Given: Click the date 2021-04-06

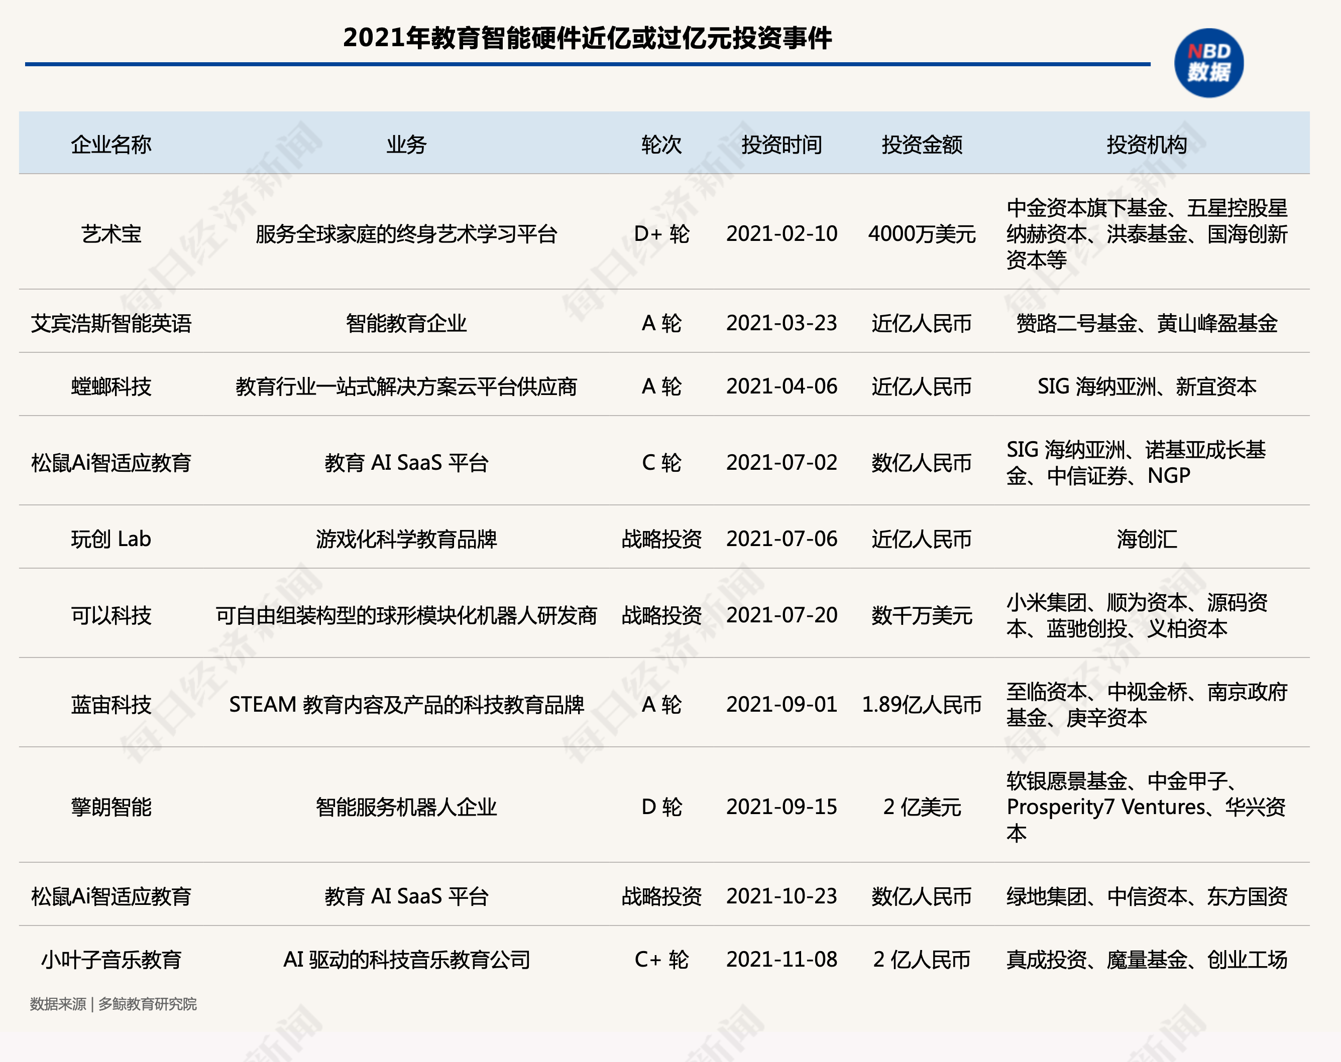Looking at the screenshot, I should [x=781, y=387].
